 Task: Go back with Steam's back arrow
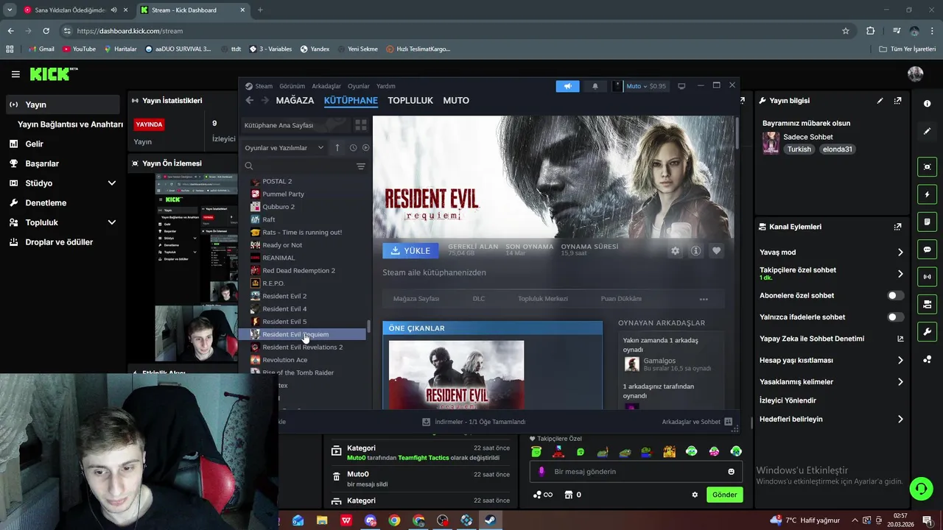pos(249,100)
